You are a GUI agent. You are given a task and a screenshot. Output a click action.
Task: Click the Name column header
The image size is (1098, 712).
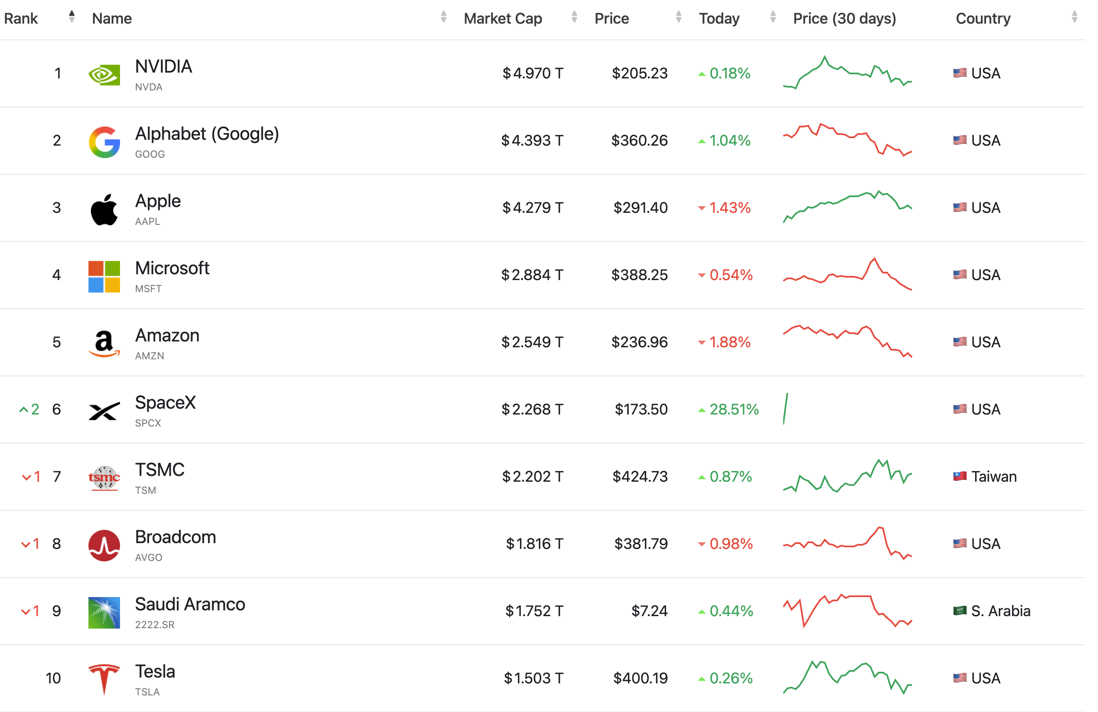coord(112,18)
